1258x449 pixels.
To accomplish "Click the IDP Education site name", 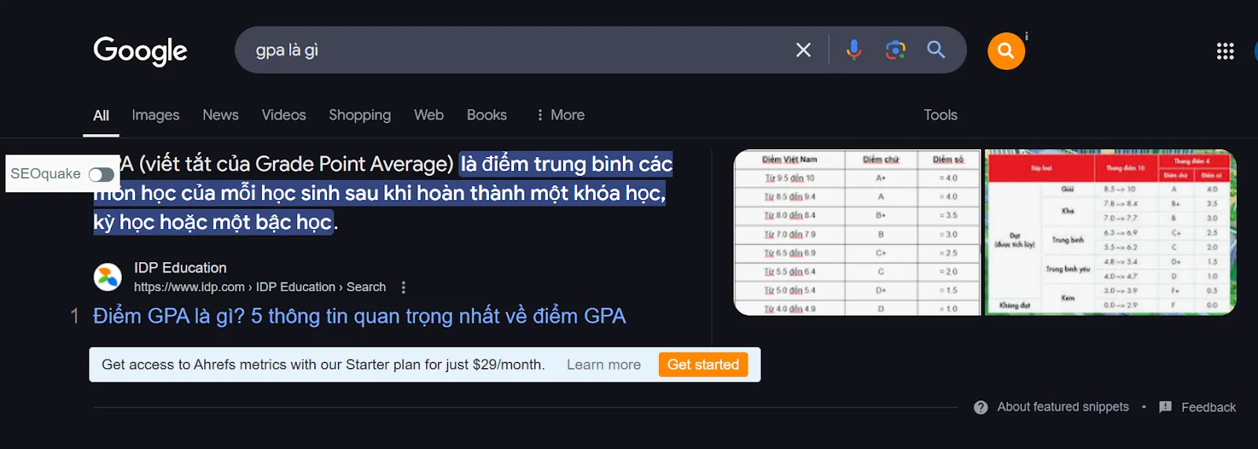I will pos(180,268).
